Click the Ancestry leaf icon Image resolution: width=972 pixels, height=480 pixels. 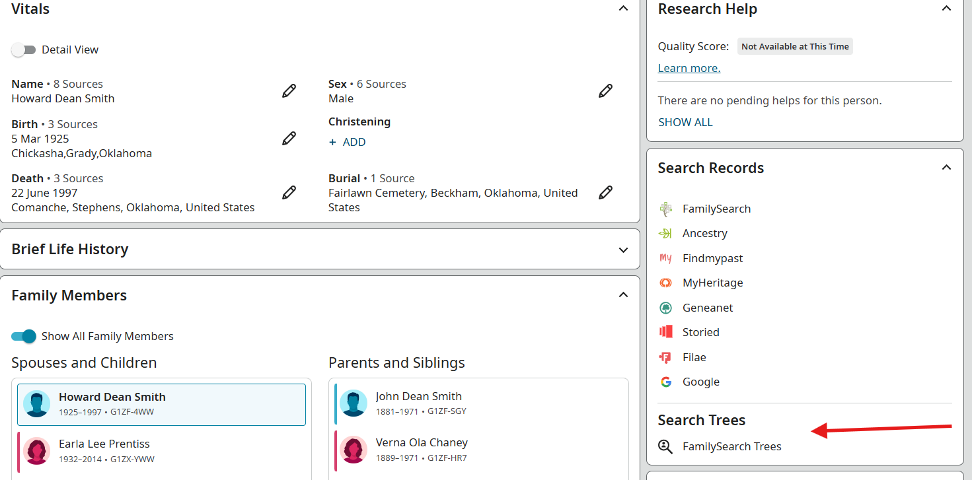tap(665, 233)
